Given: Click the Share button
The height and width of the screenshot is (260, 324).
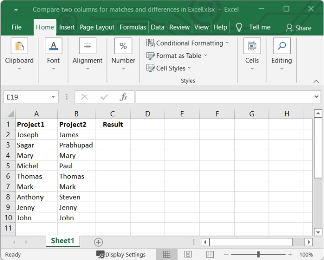Looking at the screenshot, I should coord(299,28).
